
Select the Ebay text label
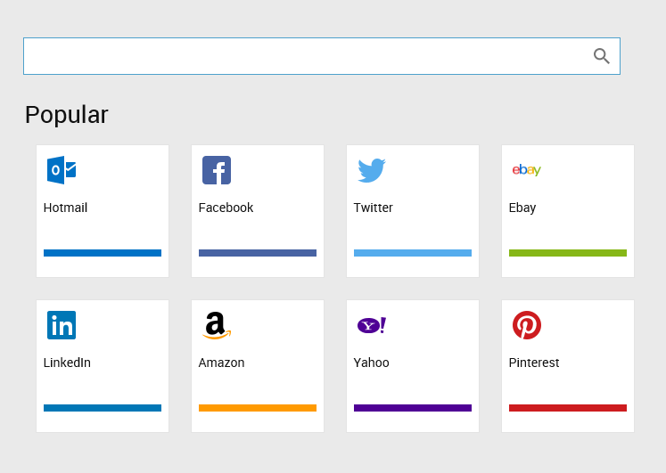[522, 208]
